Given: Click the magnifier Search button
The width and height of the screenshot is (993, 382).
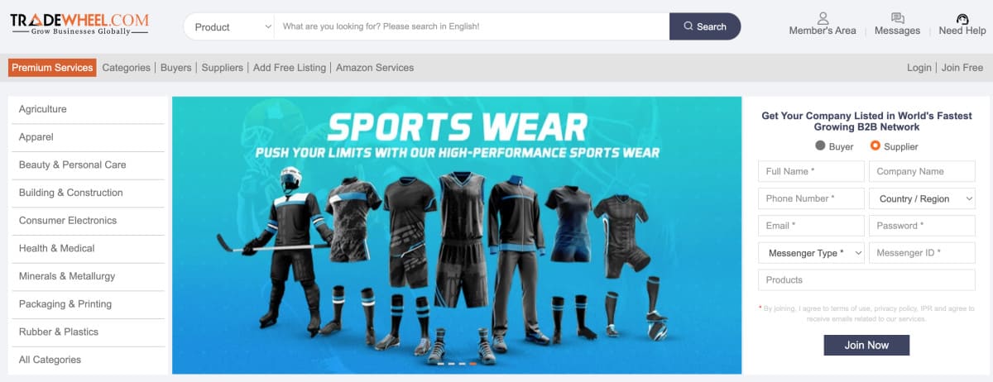Looking at the screenshot, I should pos(705,26).
